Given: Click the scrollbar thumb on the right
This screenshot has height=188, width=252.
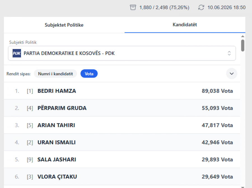Looking at the screenshot, I should click(243, 45).
